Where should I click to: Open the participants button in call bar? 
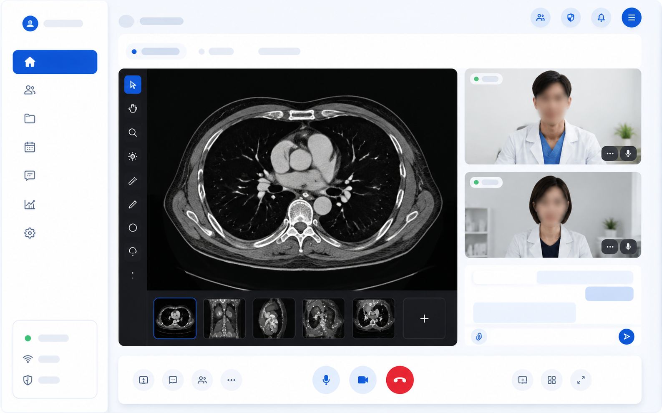pos(202,380)
